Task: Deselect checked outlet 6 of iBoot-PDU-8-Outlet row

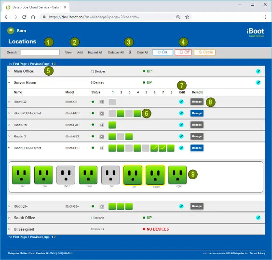Action: 154,148
